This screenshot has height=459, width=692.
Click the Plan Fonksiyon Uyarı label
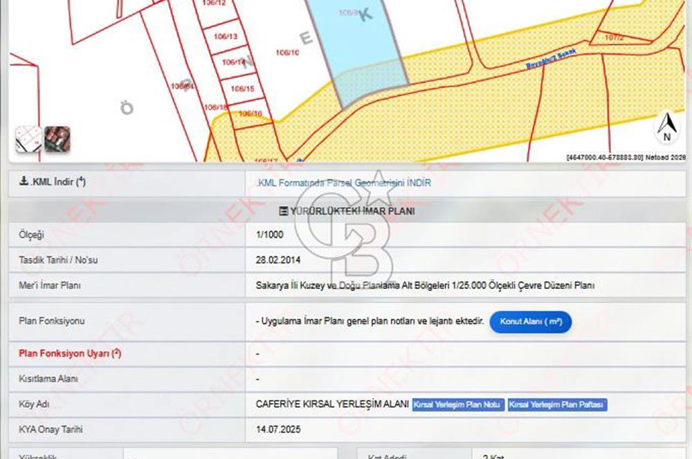(70, 353)
